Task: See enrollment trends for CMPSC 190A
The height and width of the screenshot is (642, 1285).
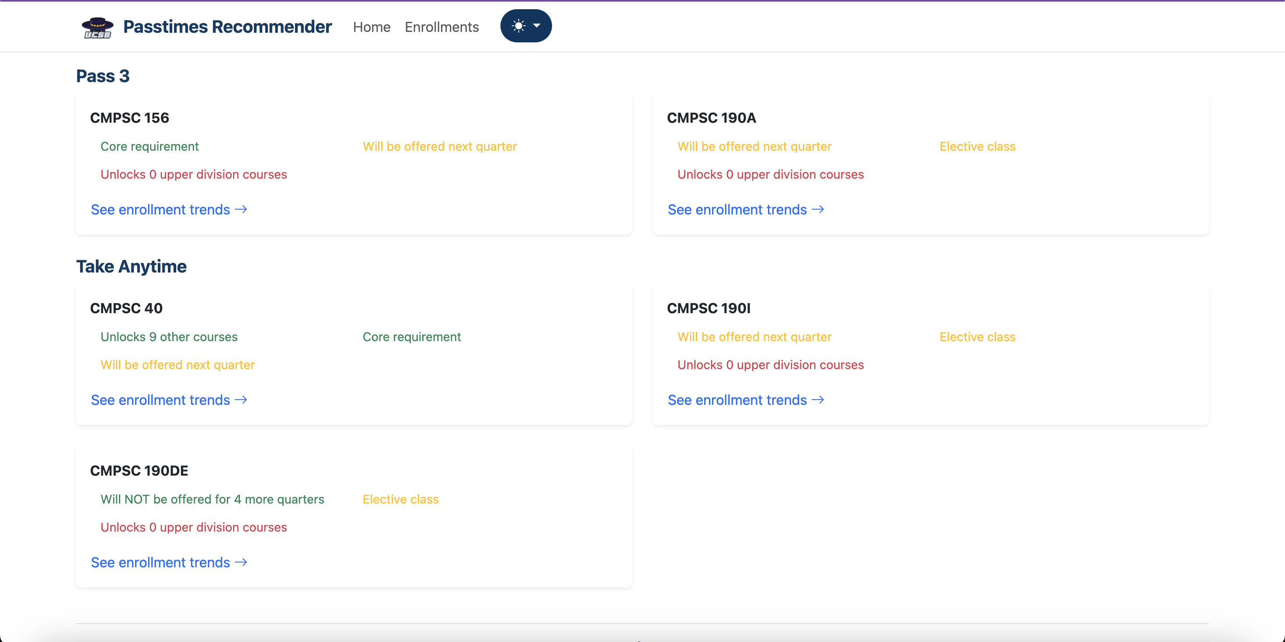Action: pos(737,209)
